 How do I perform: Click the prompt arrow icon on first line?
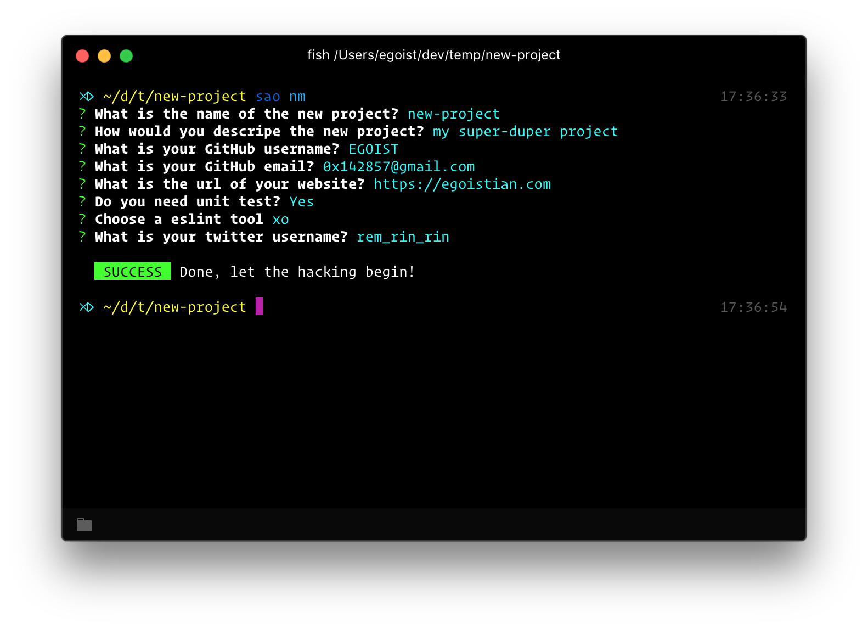click(x=87, y=97)
